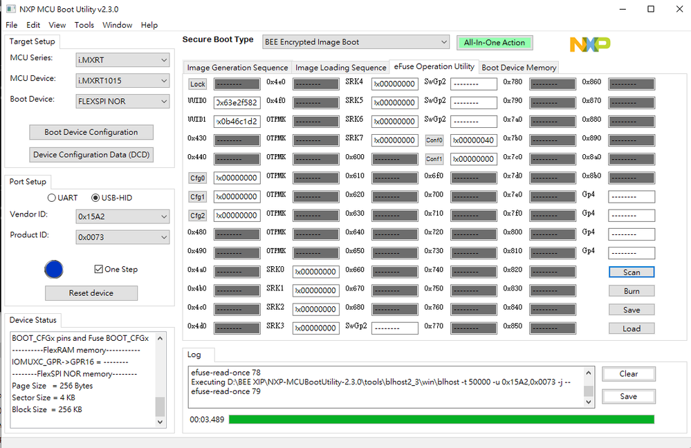This screenshot has width=691, height=448.
Task: Open Boot Device Configuration
Action: coord(91,132)
